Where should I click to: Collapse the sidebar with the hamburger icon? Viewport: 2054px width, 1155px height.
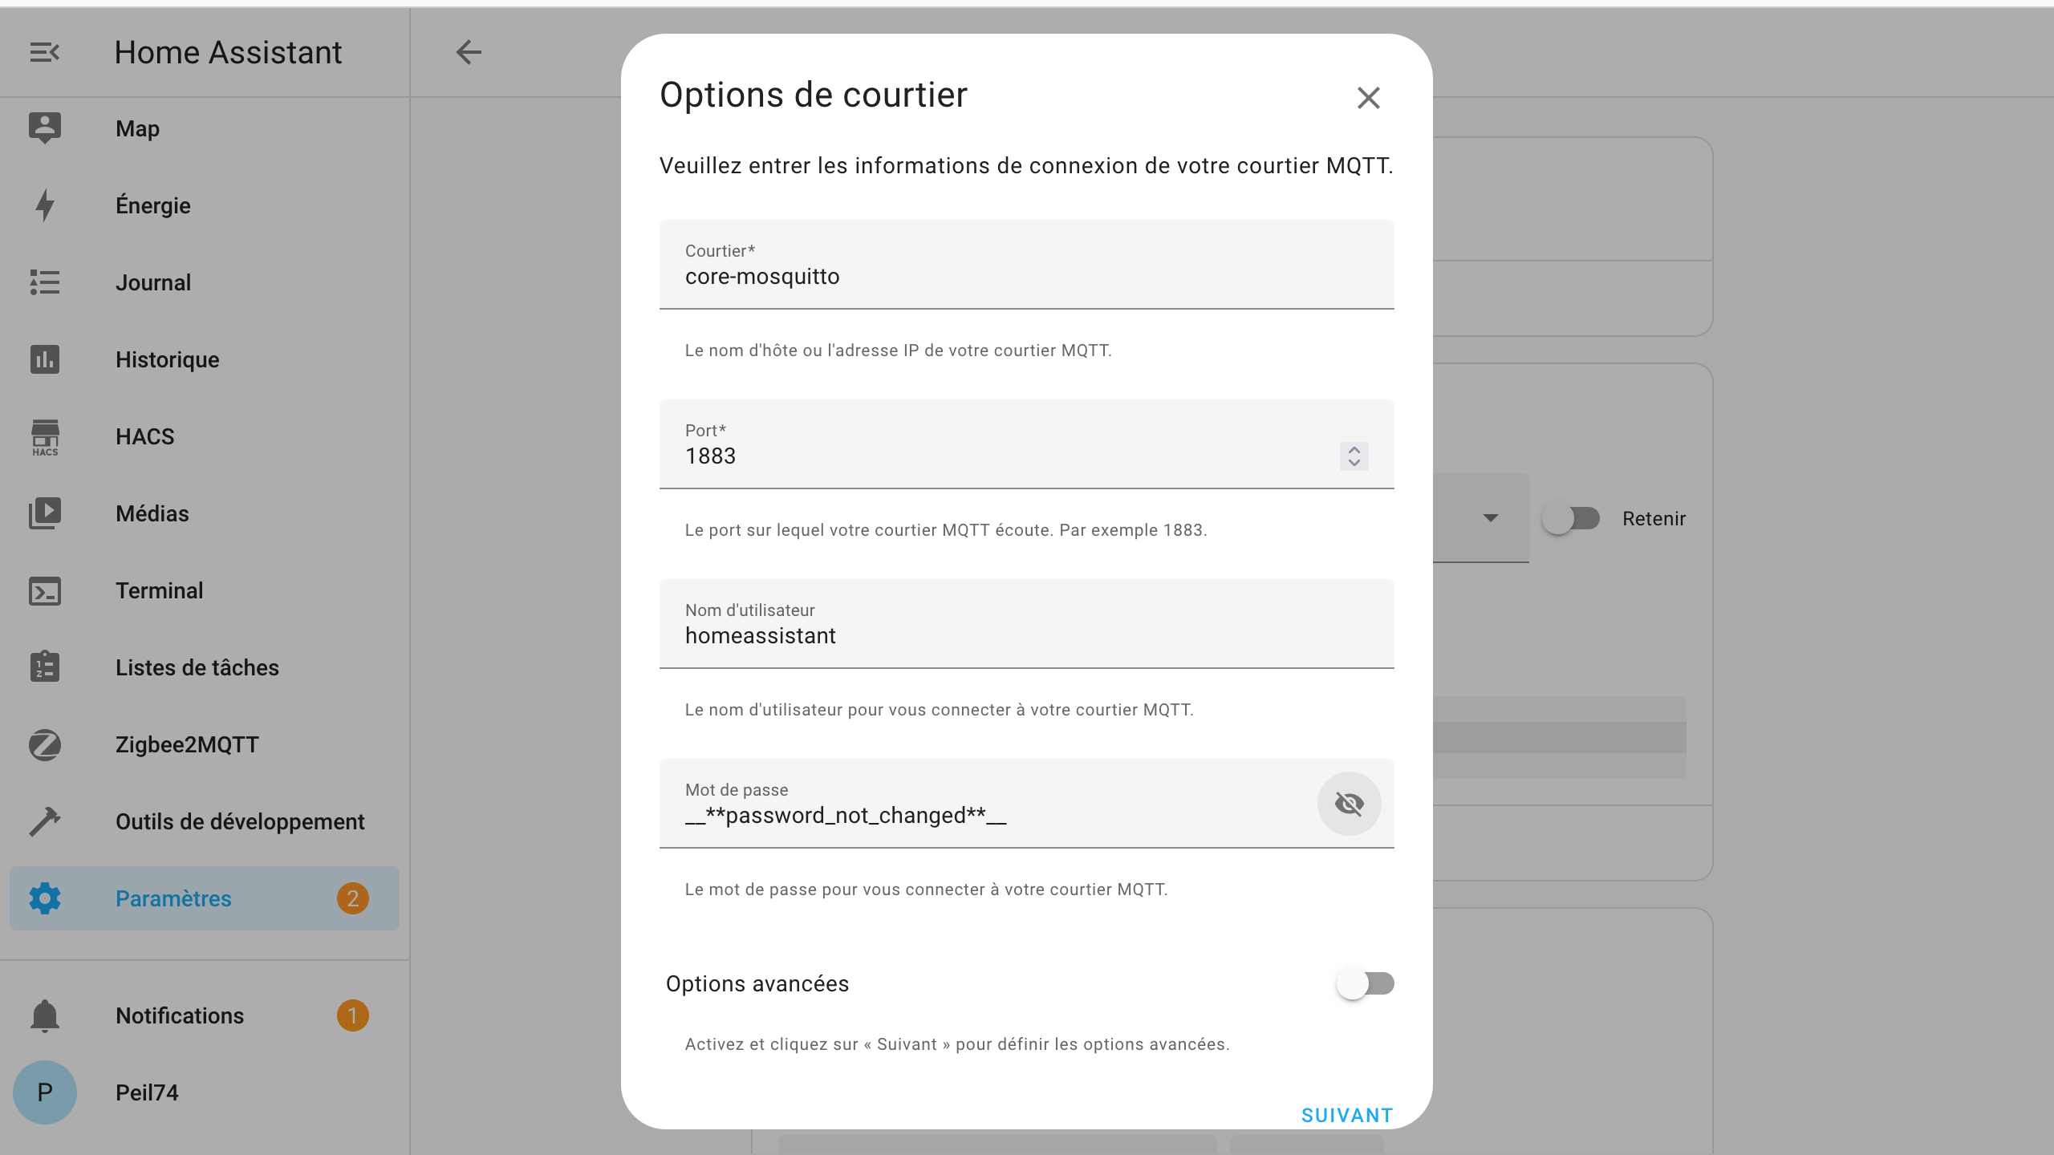(x=45, y=53)
